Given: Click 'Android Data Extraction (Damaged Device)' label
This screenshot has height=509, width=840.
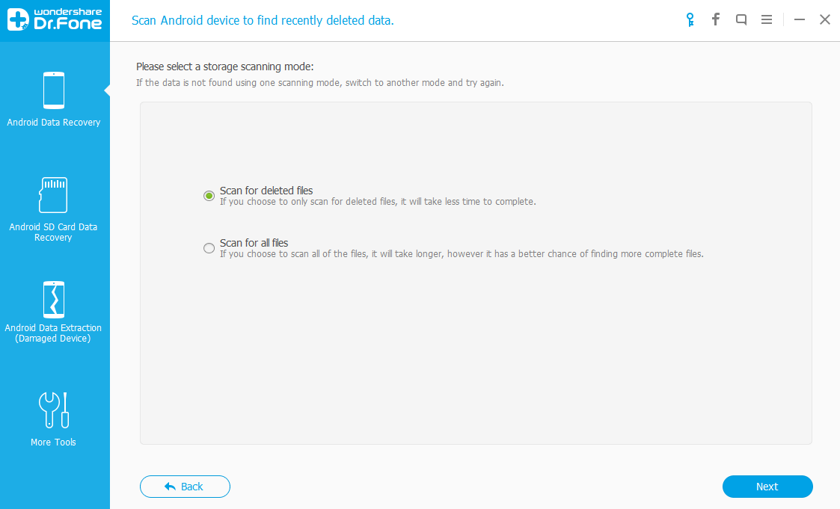Looking at the screenshot, I should 53,333.
